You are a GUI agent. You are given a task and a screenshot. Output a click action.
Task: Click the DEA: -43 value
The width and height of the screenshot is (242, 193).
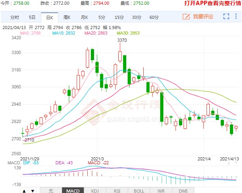[64, 163]
